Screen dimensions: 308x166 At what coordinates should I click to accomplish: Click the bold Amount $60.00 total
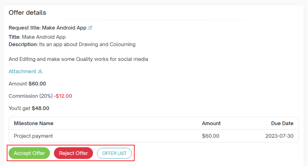coord(37,84)
